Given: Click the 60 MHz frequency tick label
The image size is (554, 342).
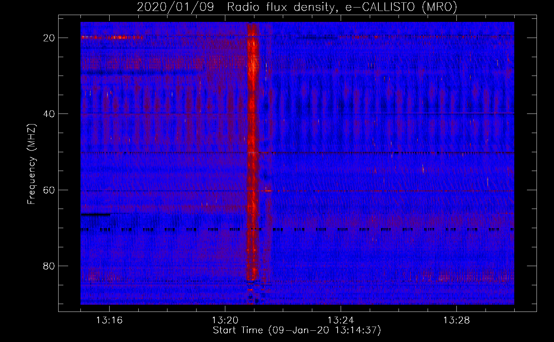Looking at the screenshot, I should [49, 190].
